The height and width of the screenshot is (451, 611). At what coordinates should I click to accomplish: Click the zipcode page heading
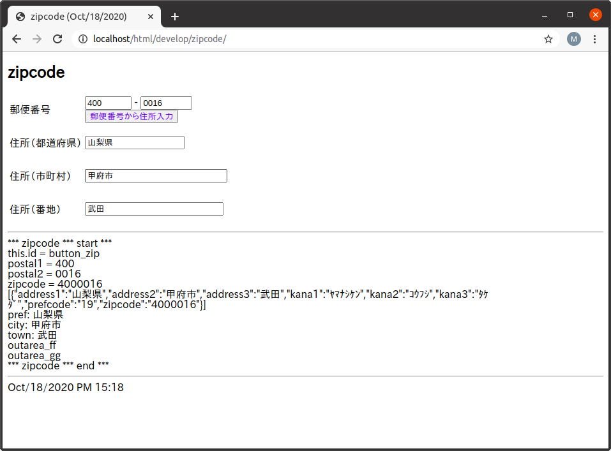point(34,72)
